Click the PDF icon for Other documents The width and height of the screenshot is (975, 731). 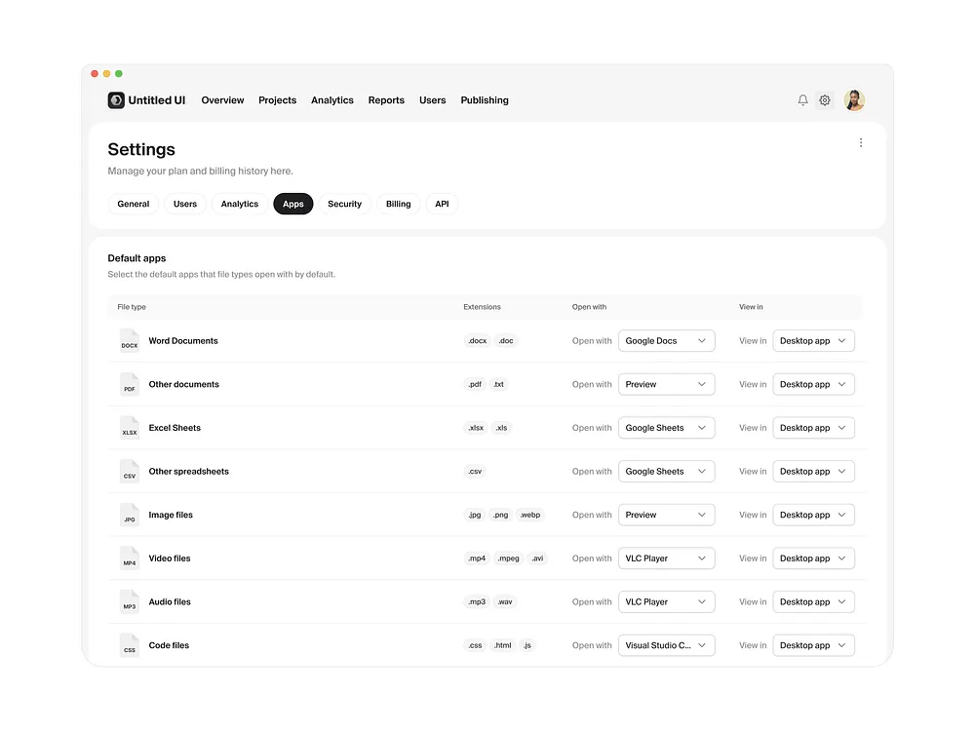pos(129,384)
